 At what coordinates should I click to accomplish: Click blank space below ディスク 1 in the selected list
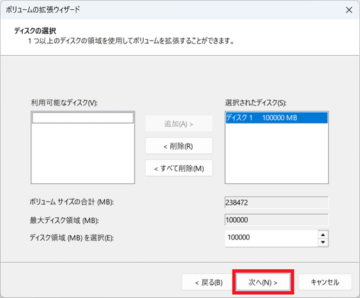276,157
